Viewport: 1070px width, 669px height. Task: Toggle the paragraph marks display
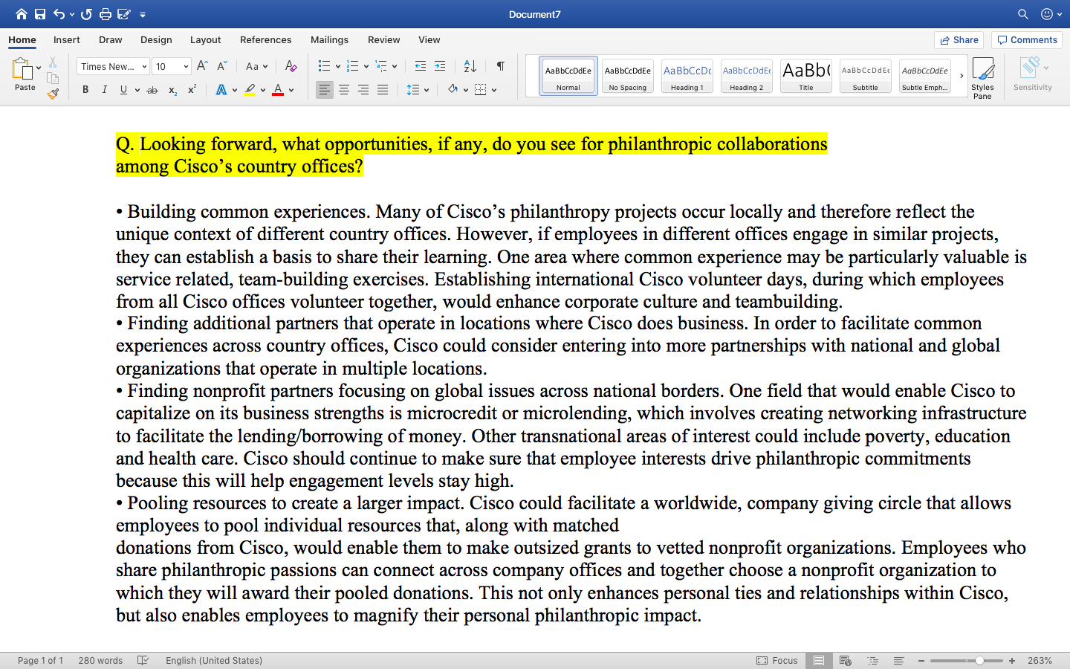pos(500,66)
